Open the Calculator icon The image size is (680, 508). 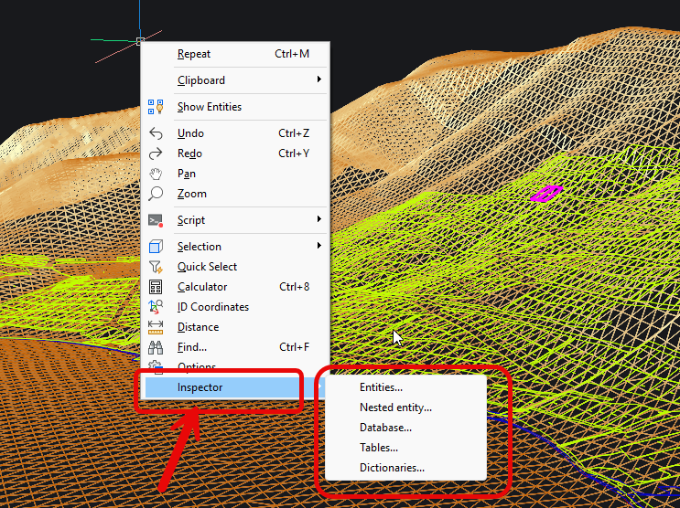pyautogui.click(x=156, y=287)
